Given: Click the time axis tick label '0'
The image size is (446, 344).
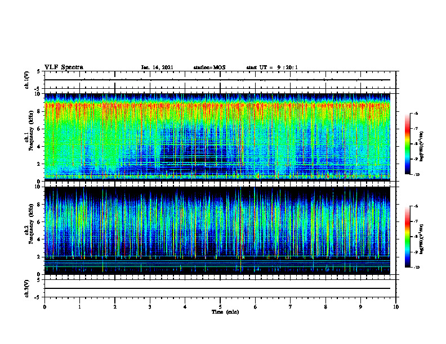Looking at the screenshot, I should (x=44, y=306).
